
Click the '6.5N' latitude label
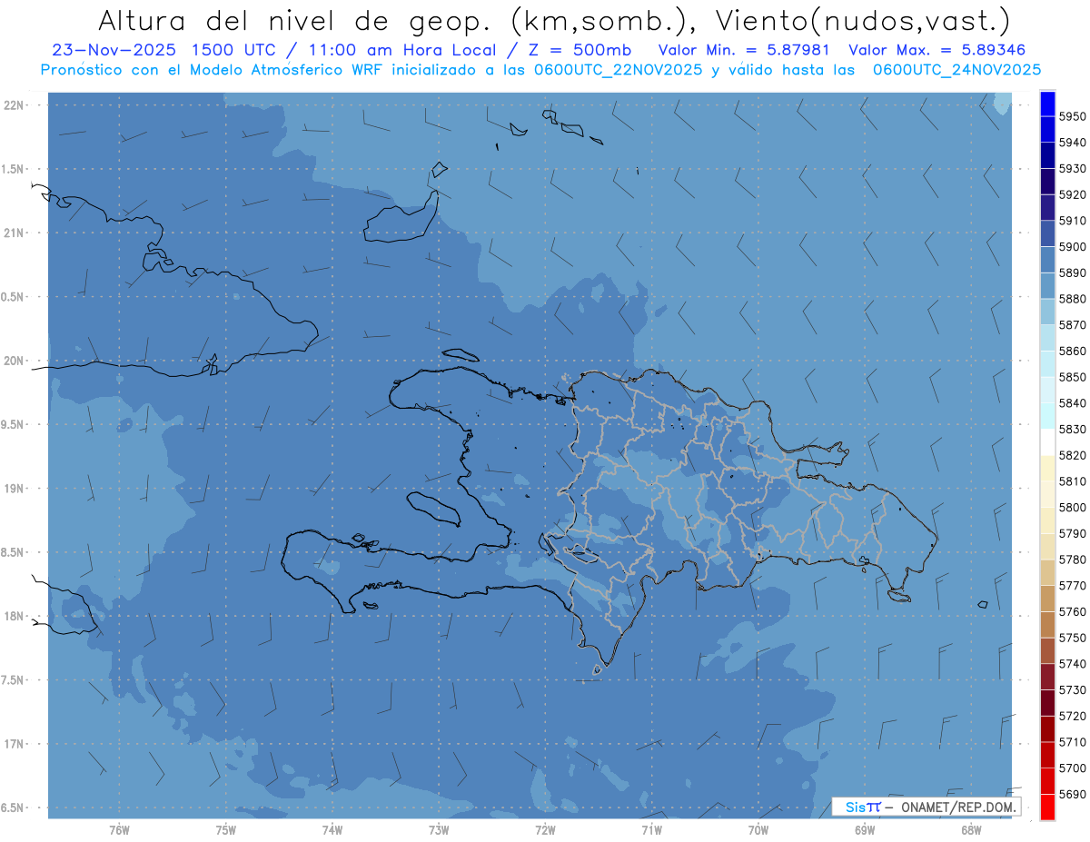click(13, 808)
